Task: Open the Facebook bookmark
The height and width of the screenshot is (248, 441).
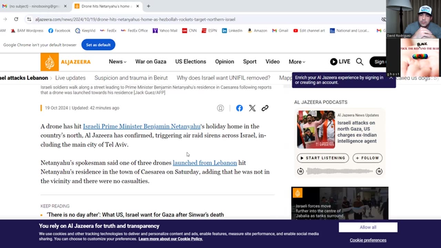Action: click(59, 31)
